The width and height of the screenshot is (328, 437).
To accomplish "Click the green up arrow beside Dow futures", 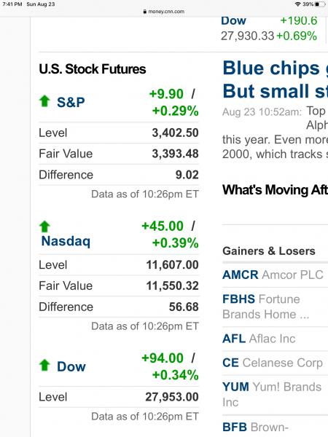I will 44,366.
